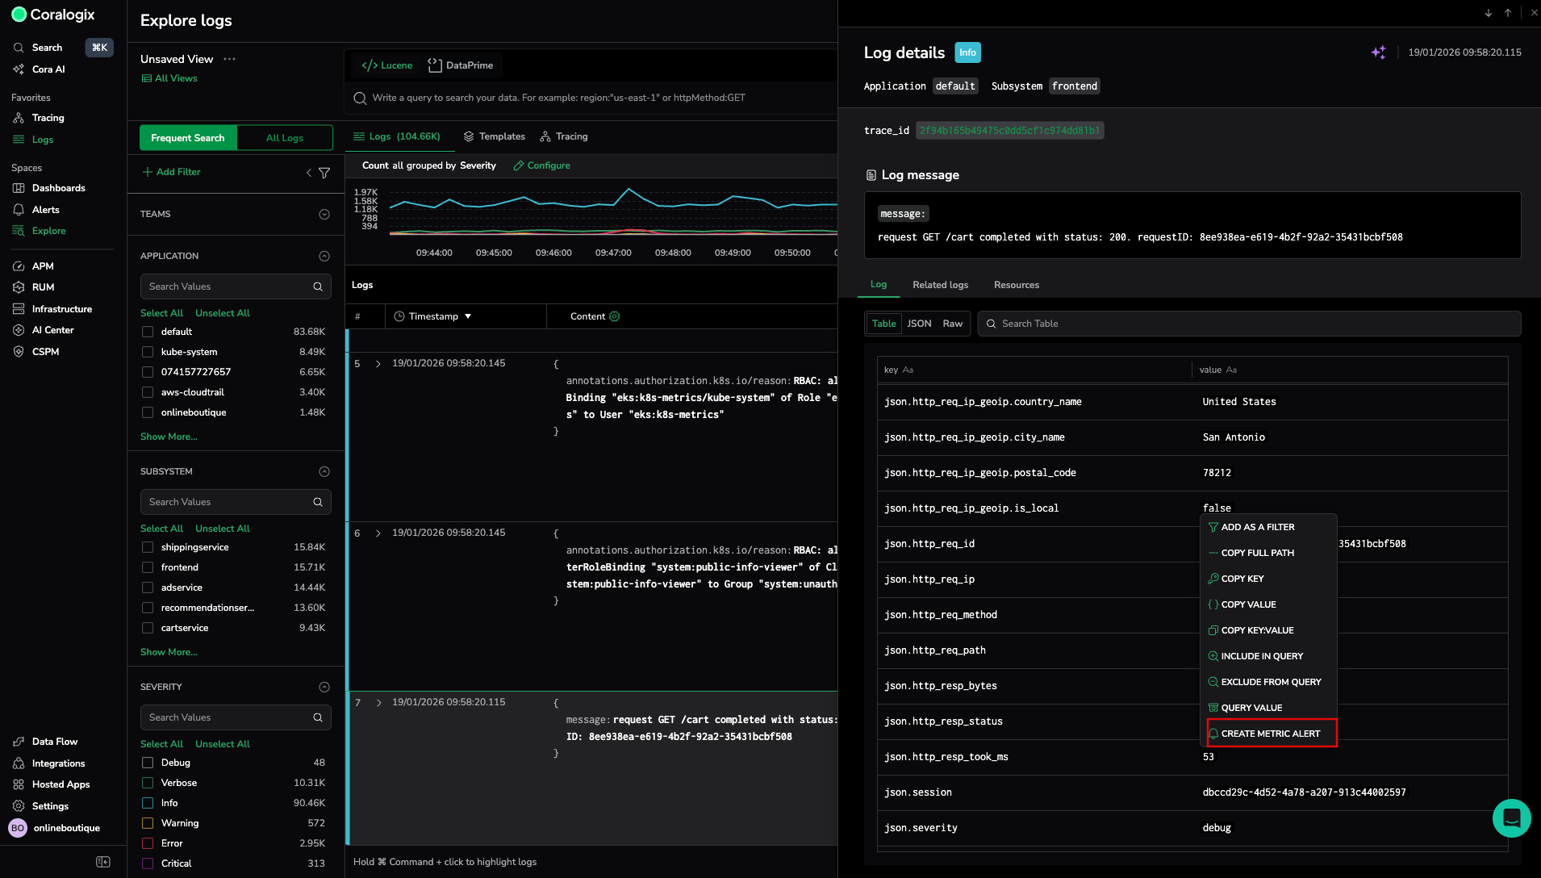Collapse the APPLICATION filter section
Viewport: 1541px width, 878px height.
(x=324, y=256)
